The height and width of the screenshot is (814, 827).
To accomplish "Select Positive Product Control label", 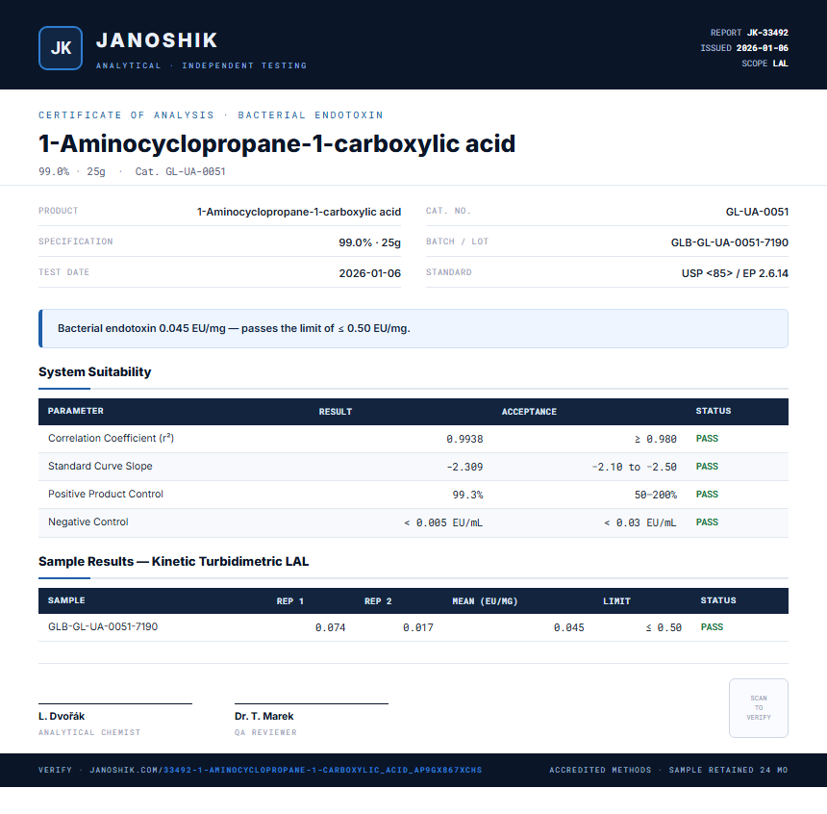I will (106, 495).
